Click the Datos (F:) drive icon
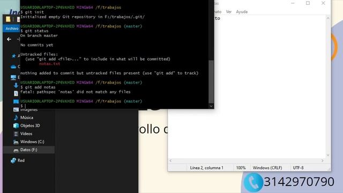343x193 pixels. (16, 150)
